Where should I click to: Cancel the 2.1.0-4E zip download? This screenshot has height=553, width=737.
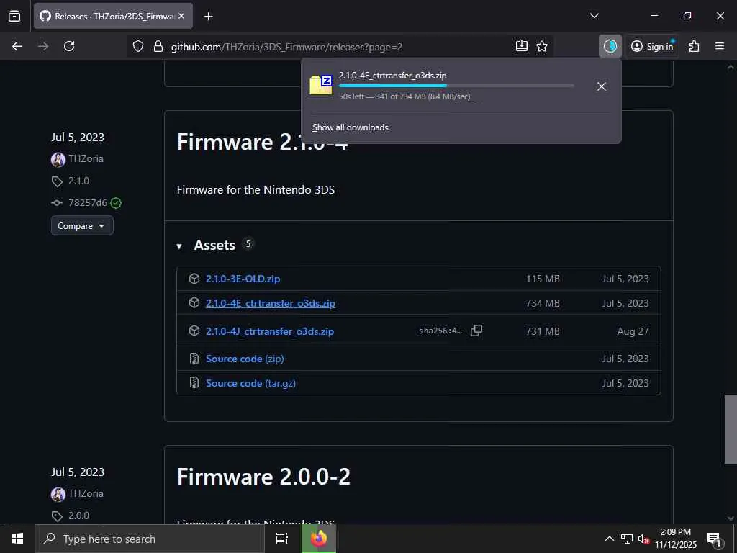point(602,86)
